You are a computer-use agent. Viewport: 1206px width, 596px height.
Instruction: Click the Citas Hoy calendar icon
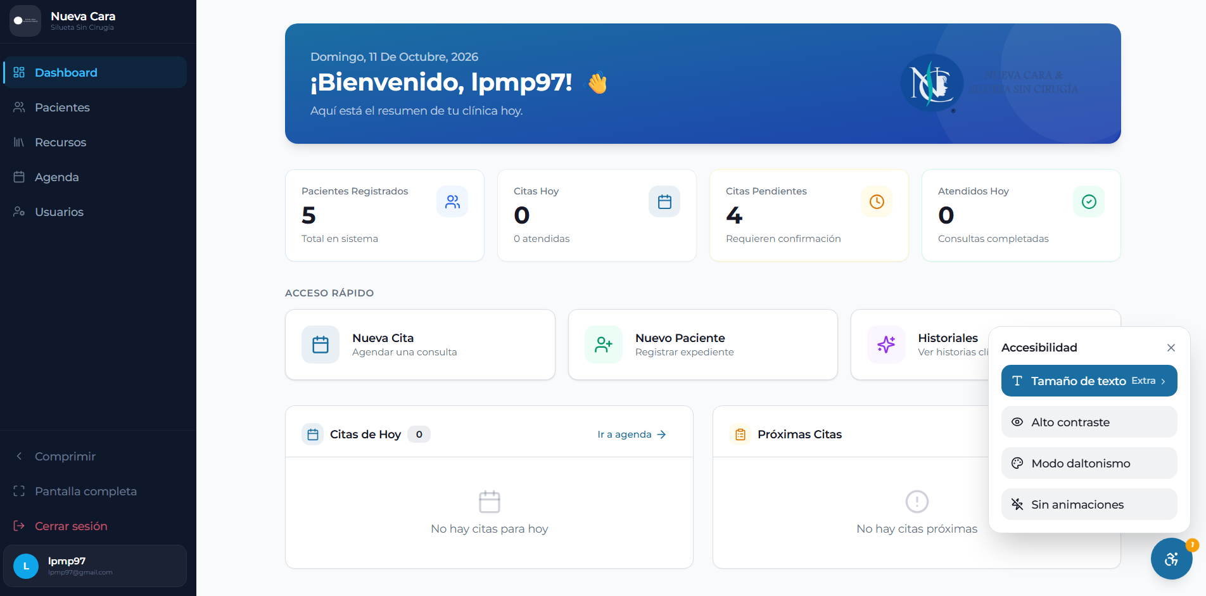click(664, 201)
